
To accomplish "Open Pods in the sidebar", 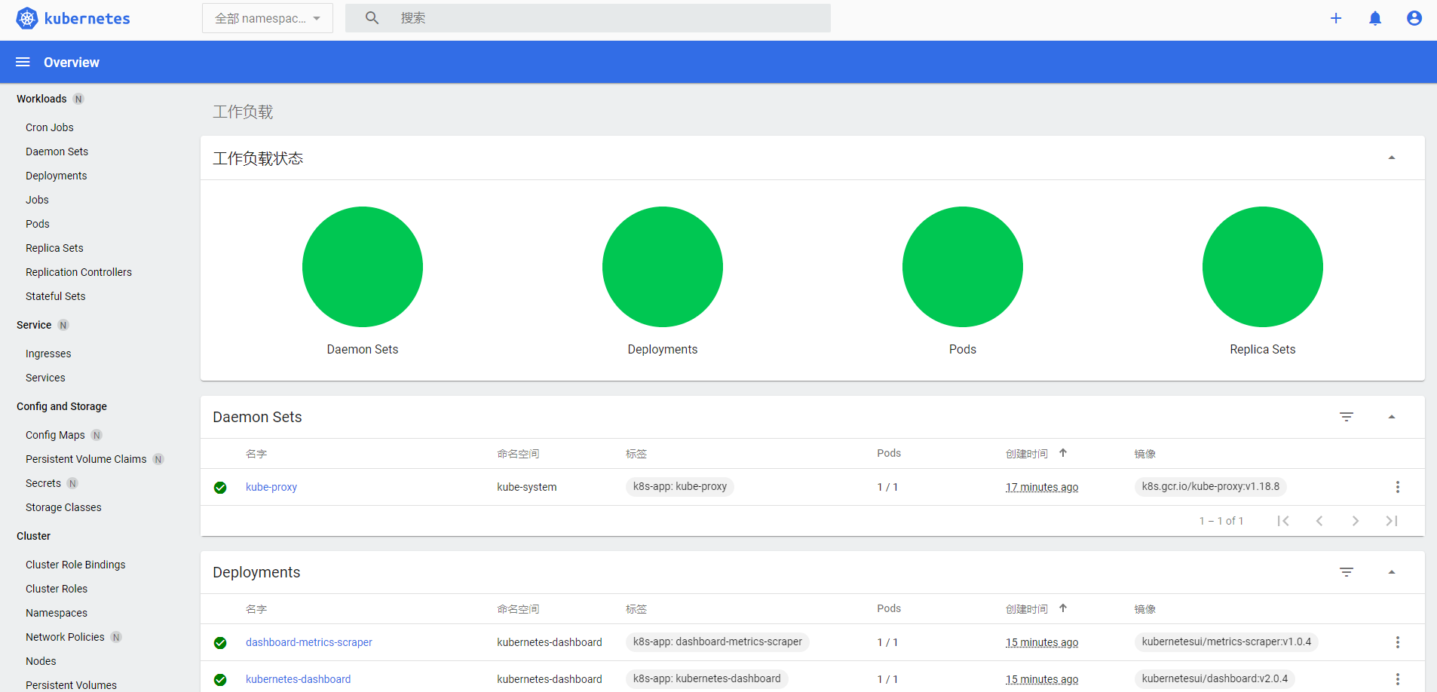I will [x=38, y=224].
